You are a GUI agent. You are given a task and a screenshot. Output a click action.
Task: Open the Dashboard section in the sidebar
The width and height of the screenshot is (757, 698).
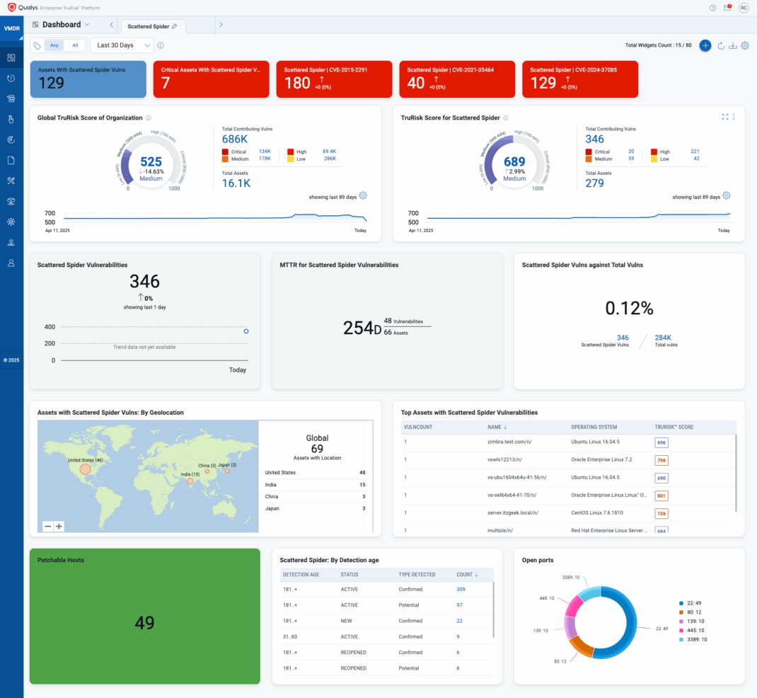(x=11, y=58)
